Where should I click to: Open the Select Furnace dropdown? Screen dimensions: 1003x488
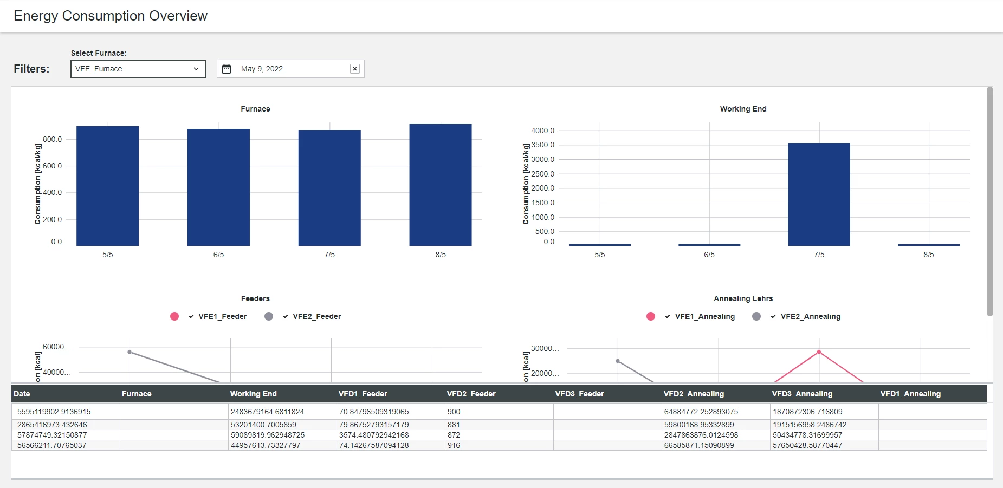[138, 69]
